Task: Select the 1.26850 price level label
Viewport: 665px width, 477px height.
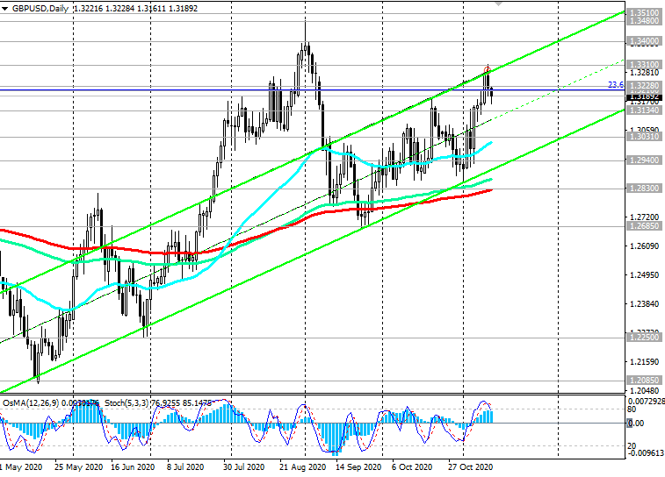Action: (x=644, y=226)
